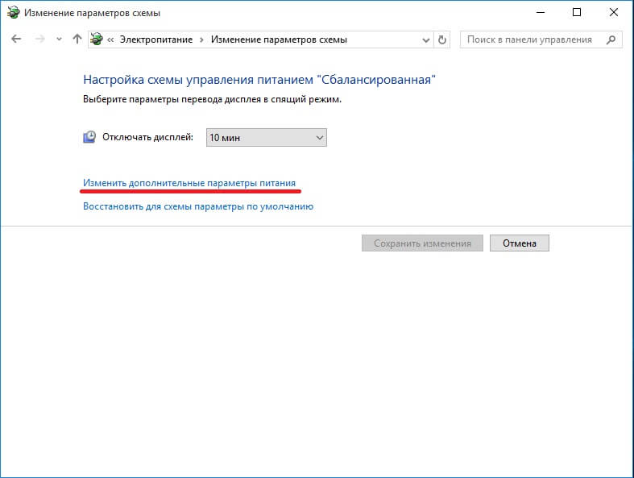Expand the address bar history dropdown
Screen dimensions: 634x478
[425, 39]
